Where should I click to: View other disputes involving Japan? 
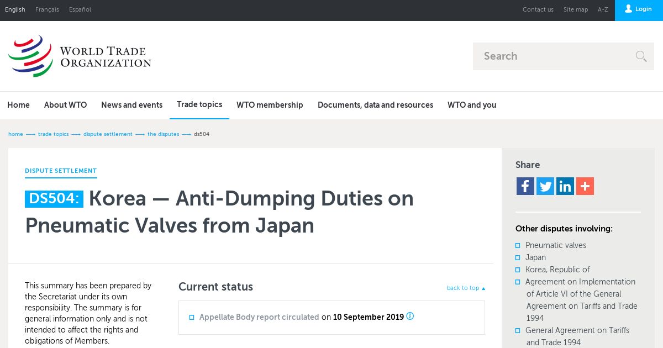[535, 257]
